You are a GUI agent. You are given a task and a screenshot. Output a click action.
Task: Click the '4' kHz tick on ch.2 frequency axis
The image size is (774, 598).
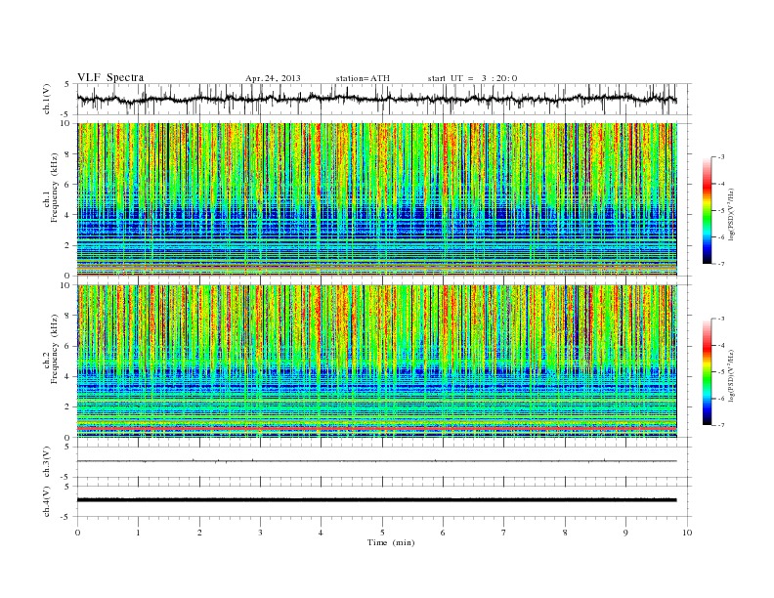click(x=67, y=376)
